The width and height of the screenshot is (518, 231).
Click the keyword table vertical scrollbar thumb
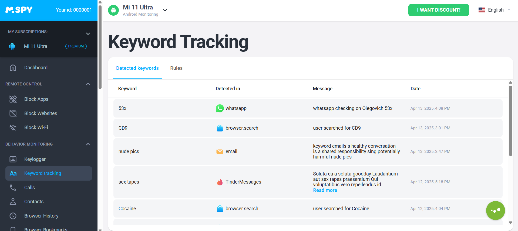510,121
